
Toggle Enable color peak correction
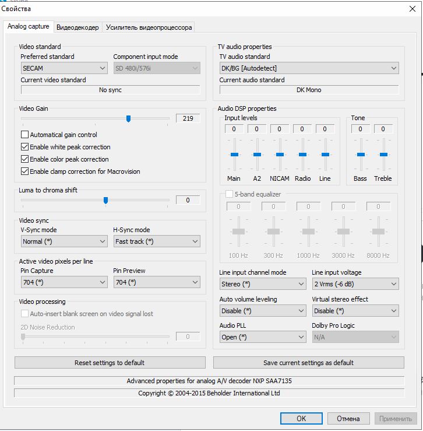24,159
